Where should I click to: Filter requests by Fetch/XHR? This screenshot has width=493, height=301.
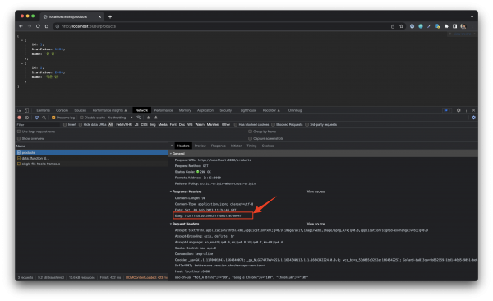point(124,125)
